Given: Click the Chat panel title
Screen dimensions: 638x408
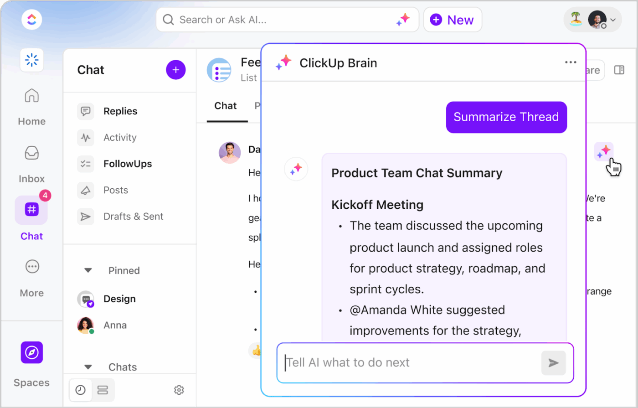Looking at the screenshot, I should (91, 70).
